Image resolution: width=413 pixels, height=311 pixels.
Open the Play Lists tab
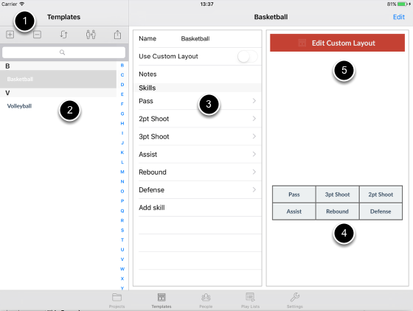[250, 301]
